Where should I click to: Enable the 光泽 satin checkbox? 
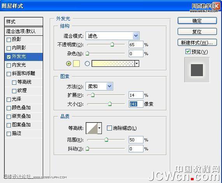point(9,99)
